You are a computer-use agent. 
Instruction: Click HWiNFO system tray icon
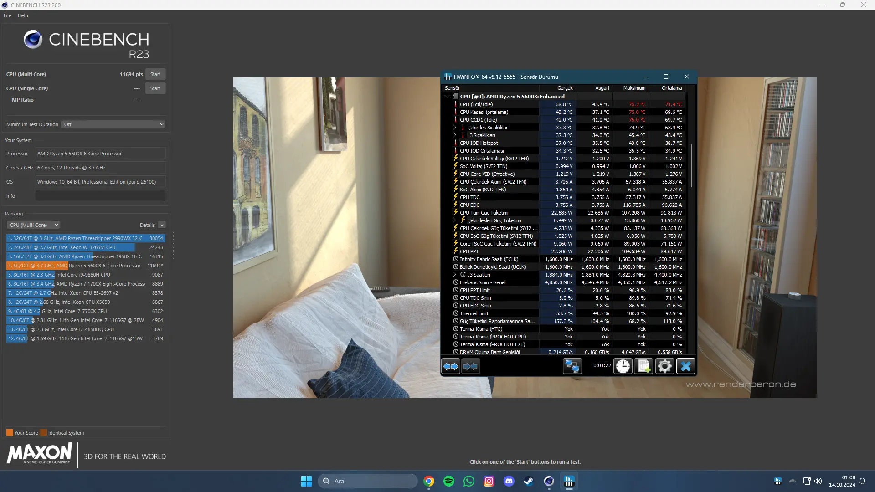(778, 481)
